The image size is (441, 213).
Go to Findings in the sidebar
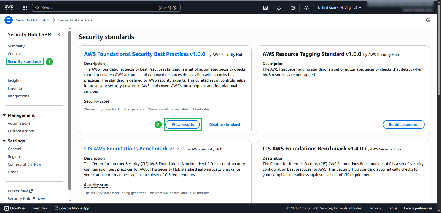15,88
